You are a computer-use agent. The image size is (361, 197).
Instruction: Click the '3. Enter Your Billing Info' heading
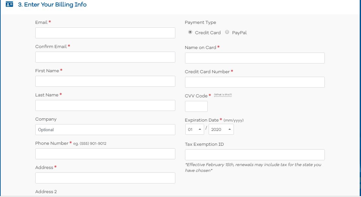(x=52, y=5)
